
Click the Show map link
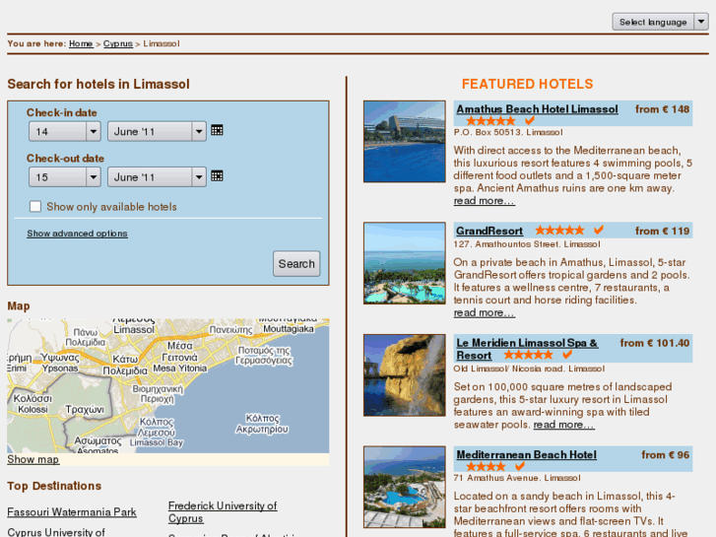pos(33,459)
